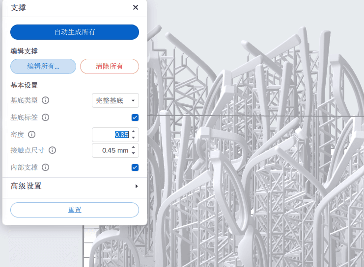This screenshot has width=364, height=267.
Task: Click the 自动生成所有 button
Action: (x=75, y=32)
